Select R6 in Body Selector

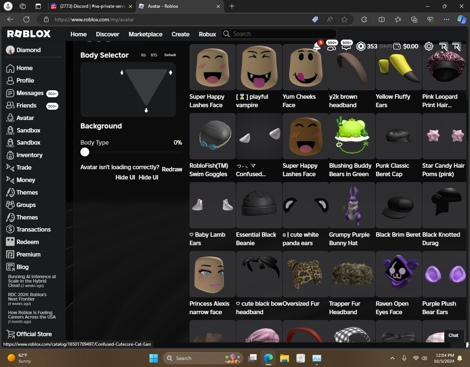click(143, 55)
